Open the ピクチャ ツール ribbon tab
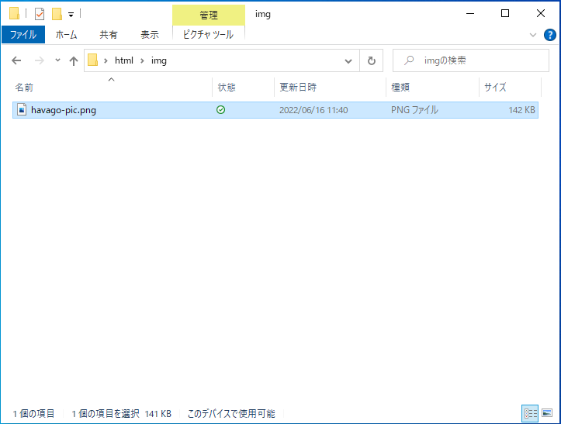 click(208, 35)
